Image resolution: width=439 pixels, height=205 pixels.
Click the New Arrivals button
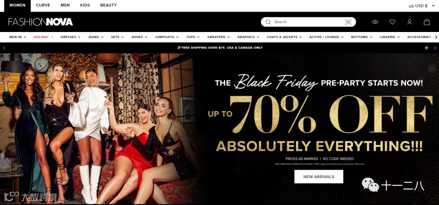319,177
